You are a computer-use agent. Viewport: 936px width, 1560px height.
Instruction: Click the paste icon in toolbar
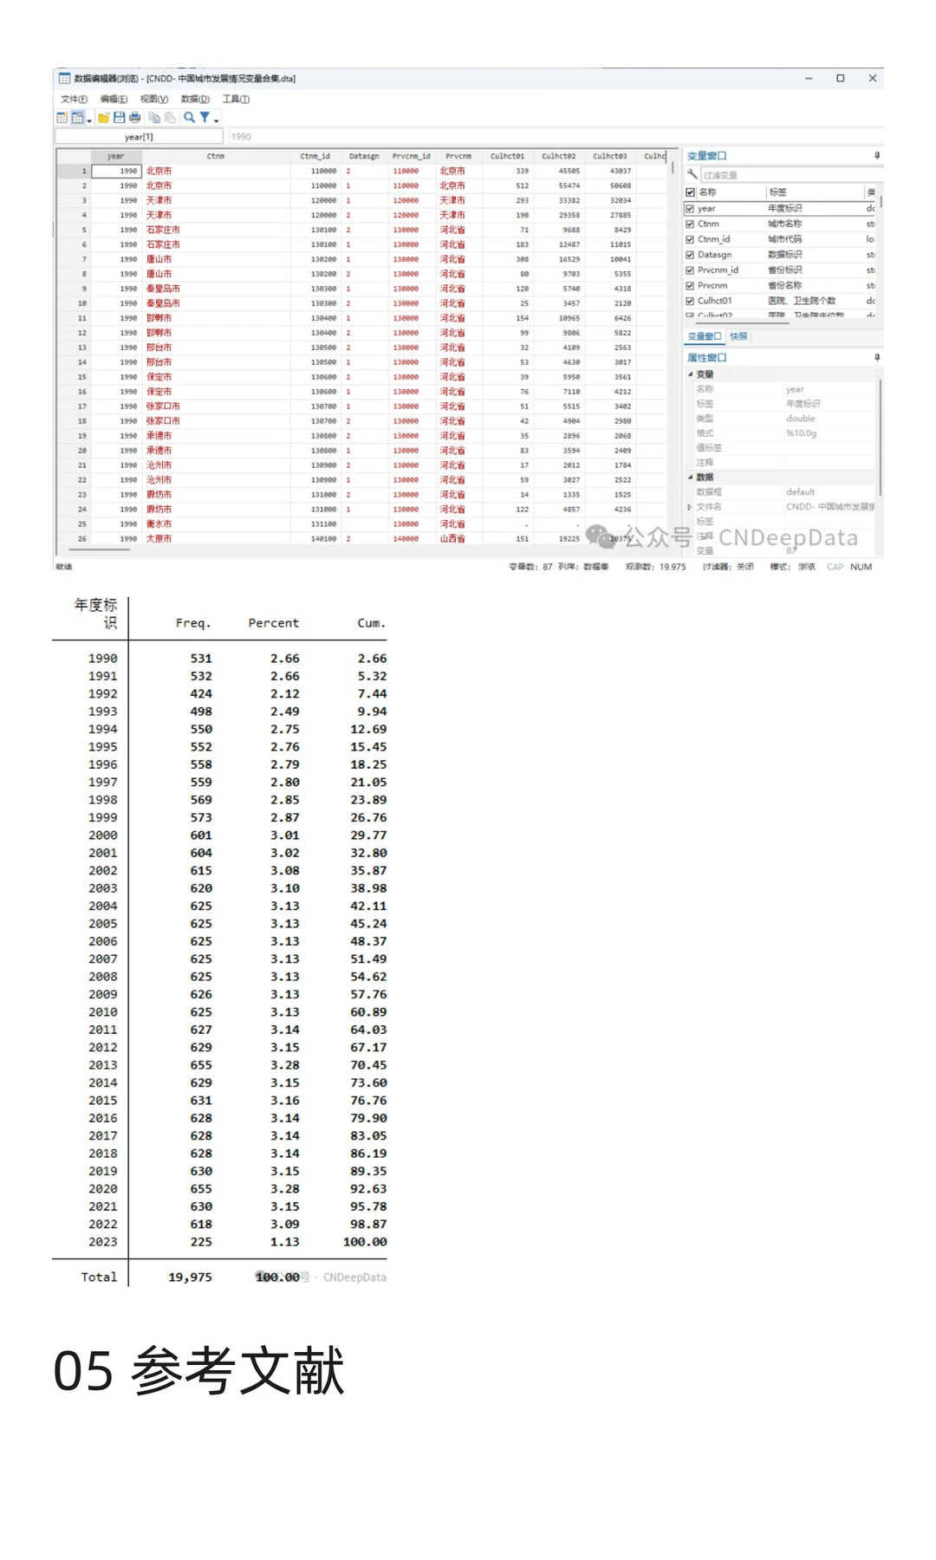(170, 118)
